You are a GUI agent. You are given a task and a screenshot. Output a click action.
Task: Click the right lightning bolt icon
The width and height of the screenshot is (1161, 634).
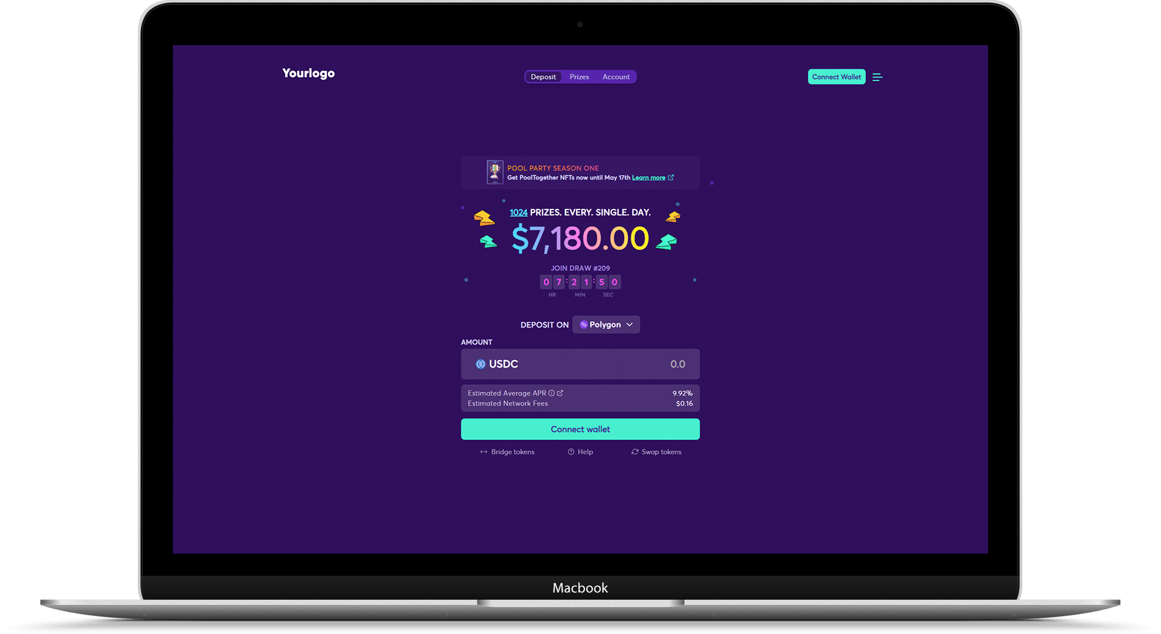673,217
